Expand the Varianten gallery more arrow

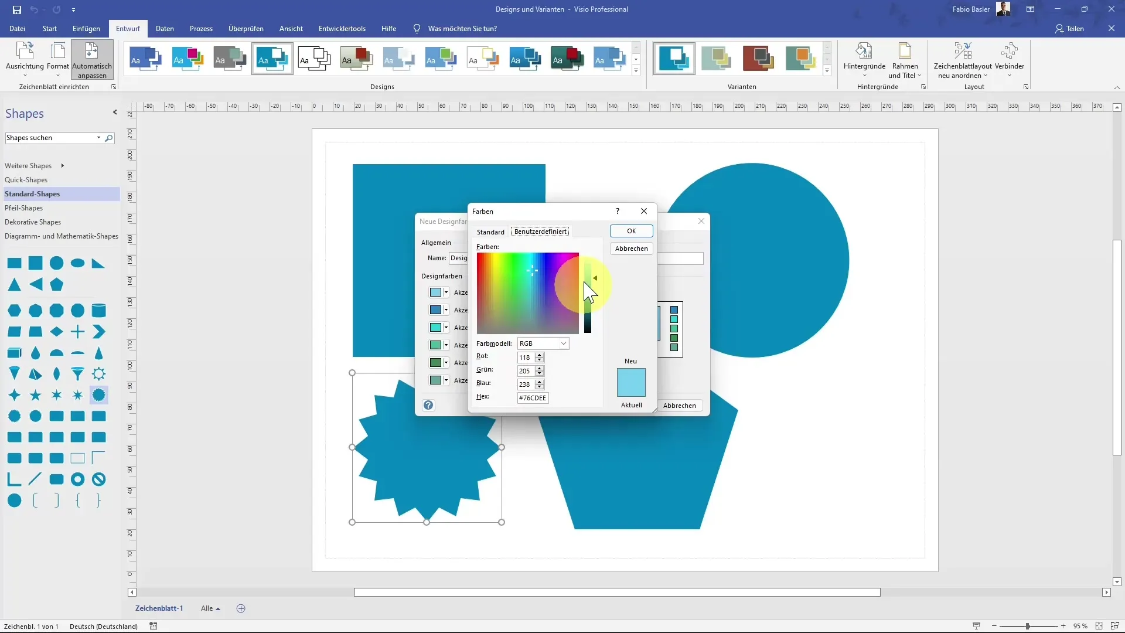827,70
